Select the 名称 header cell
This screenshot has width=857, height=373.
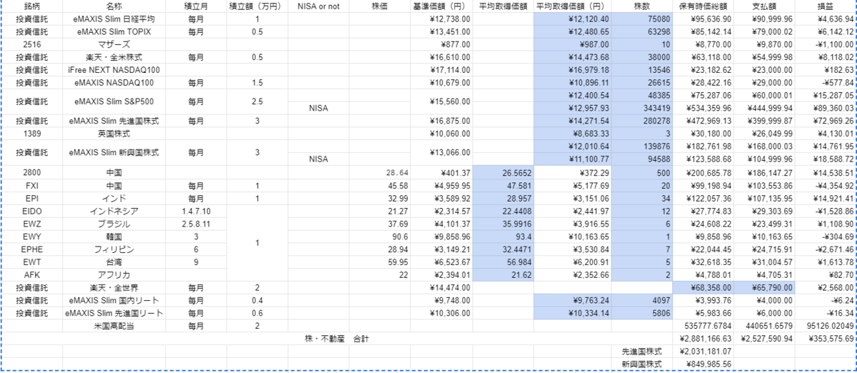click(114, 6)
